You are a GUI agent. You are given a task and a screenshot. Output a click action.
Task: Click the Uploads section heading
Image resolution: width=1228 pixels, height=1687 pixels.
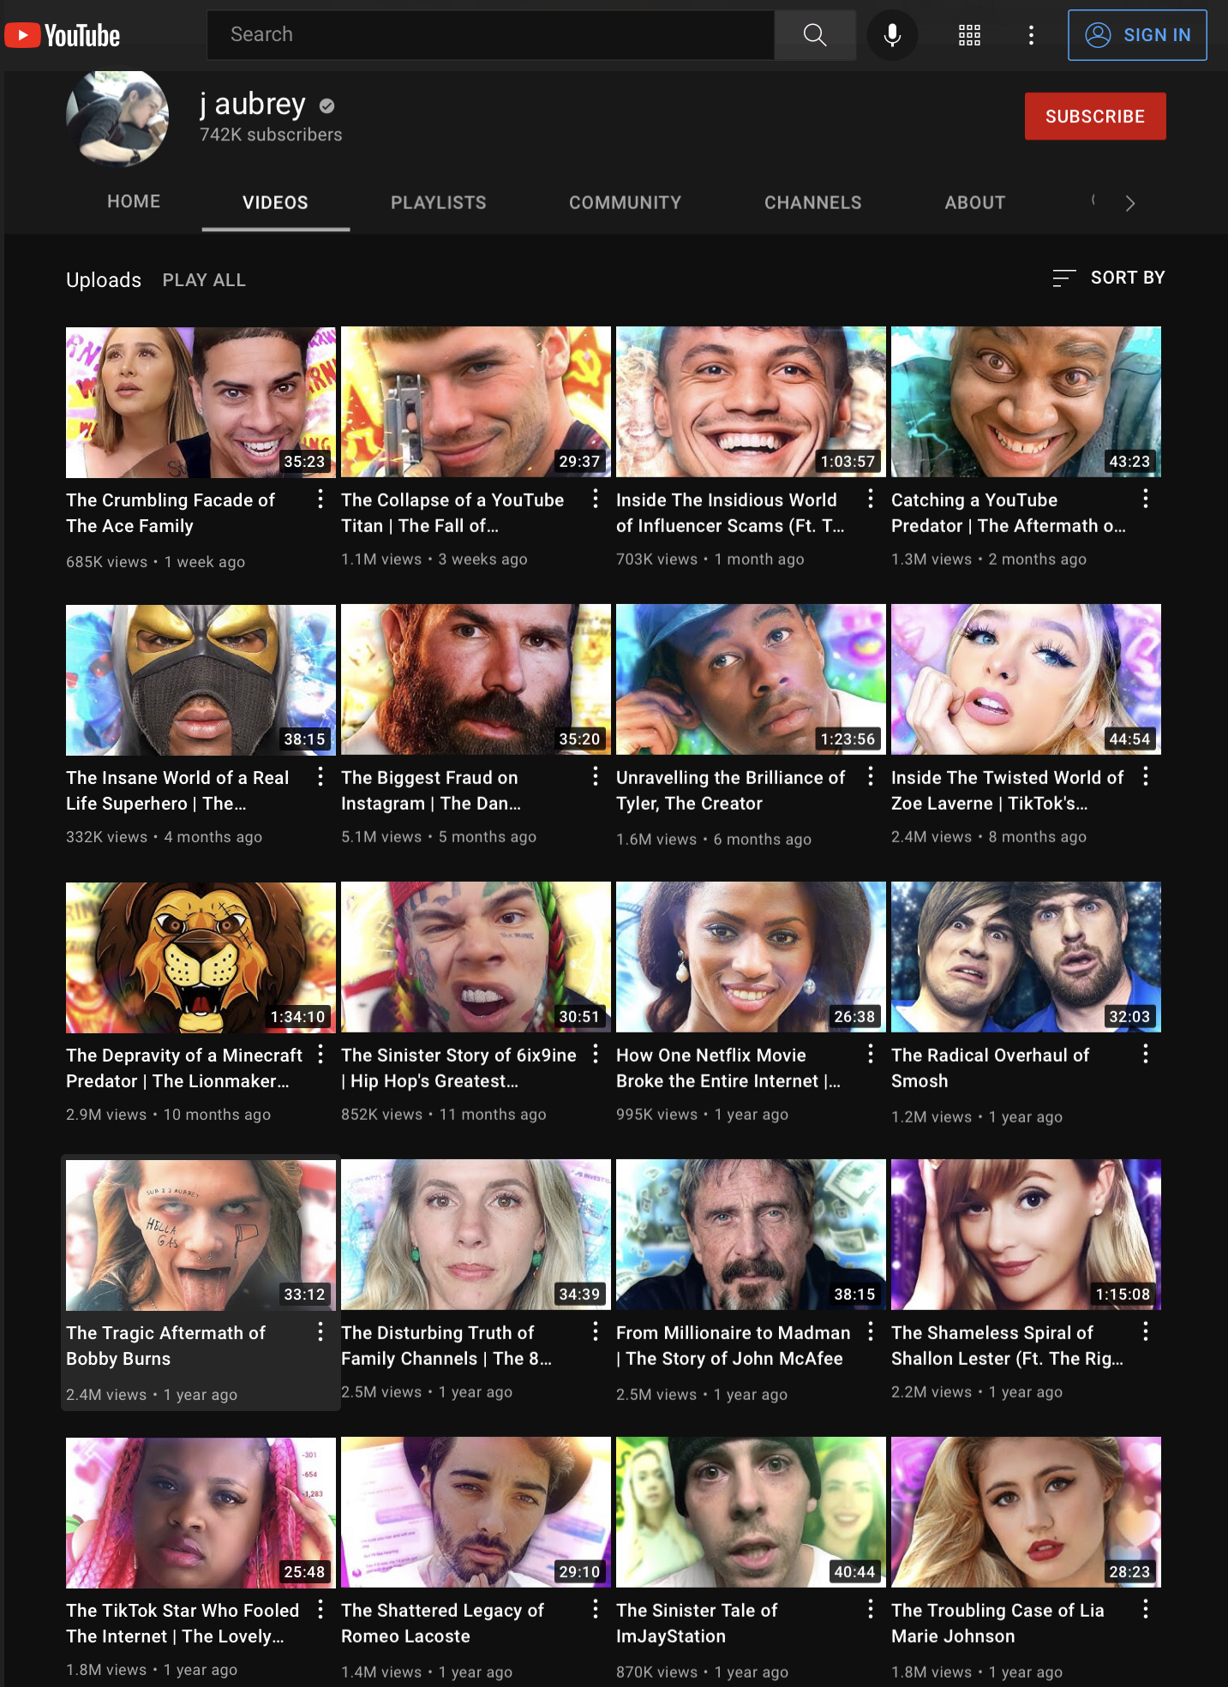click(x=104, y=280)
